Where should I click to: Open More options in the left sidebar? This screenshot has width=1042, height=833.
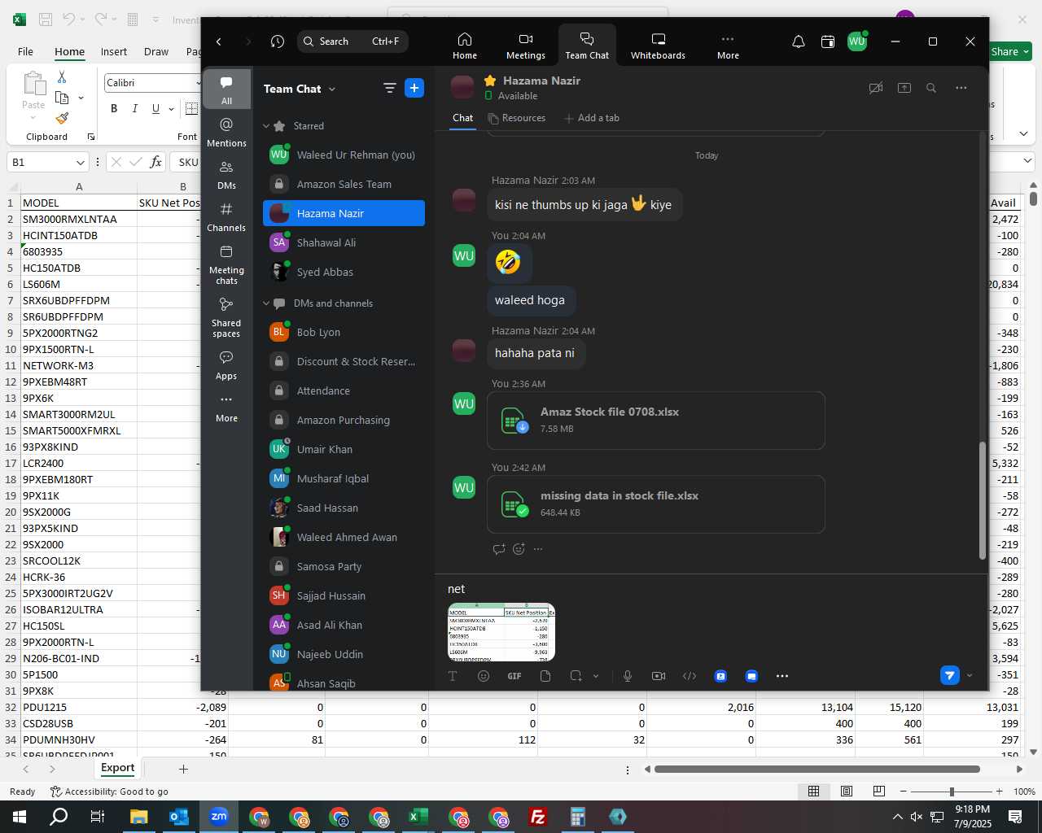coord(226,408)
